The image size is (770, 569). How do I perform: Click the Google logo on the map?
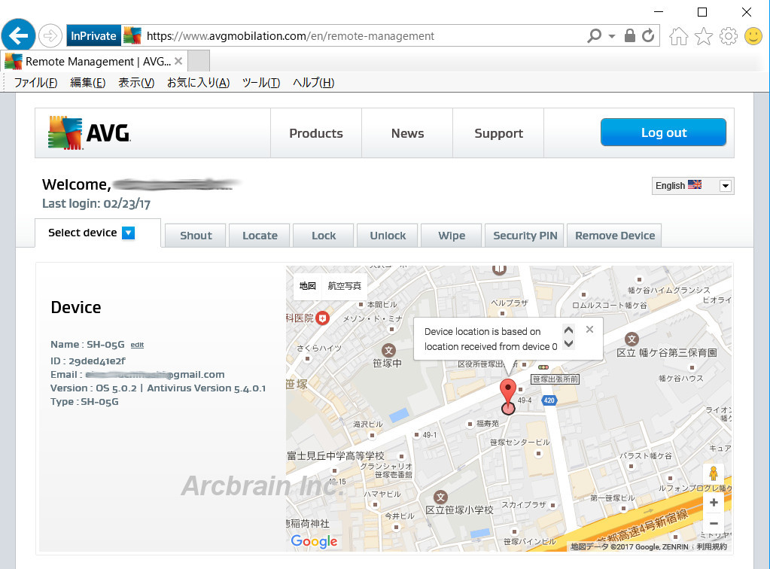pos(314,541)
